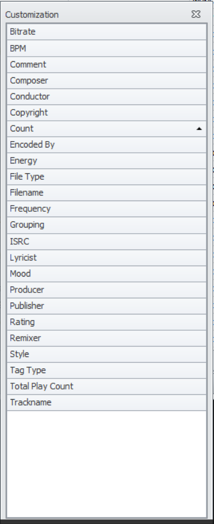
Task: Pick the Comment field
Action: [107, 65]
